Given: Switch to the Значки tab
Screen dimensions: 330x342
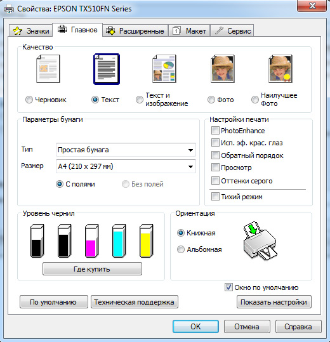Looking at the screenshot, I should [30, 30].
